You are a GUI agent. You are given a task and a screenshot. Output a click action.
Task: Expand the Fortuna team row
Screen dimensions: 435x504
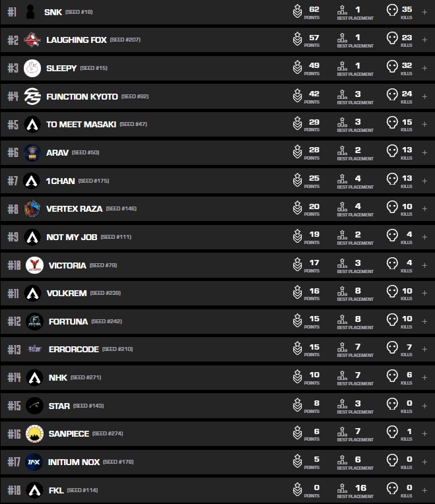424,321
